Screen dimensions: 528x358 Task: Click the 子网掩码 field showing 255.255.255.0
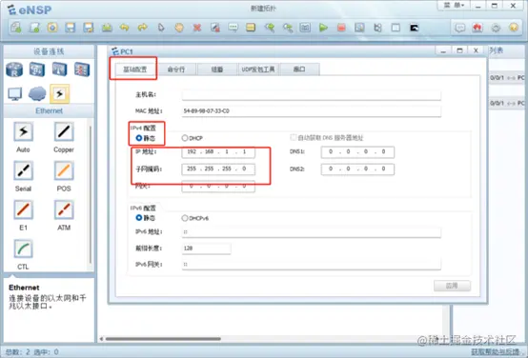point(218,169)
